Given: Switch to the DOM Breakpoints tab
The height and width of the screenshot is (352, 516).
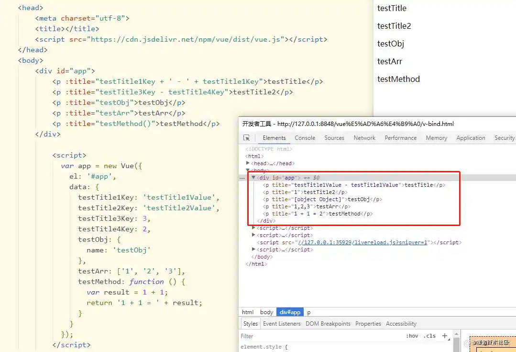Looking at the screenshot, I should coord(328,323).
